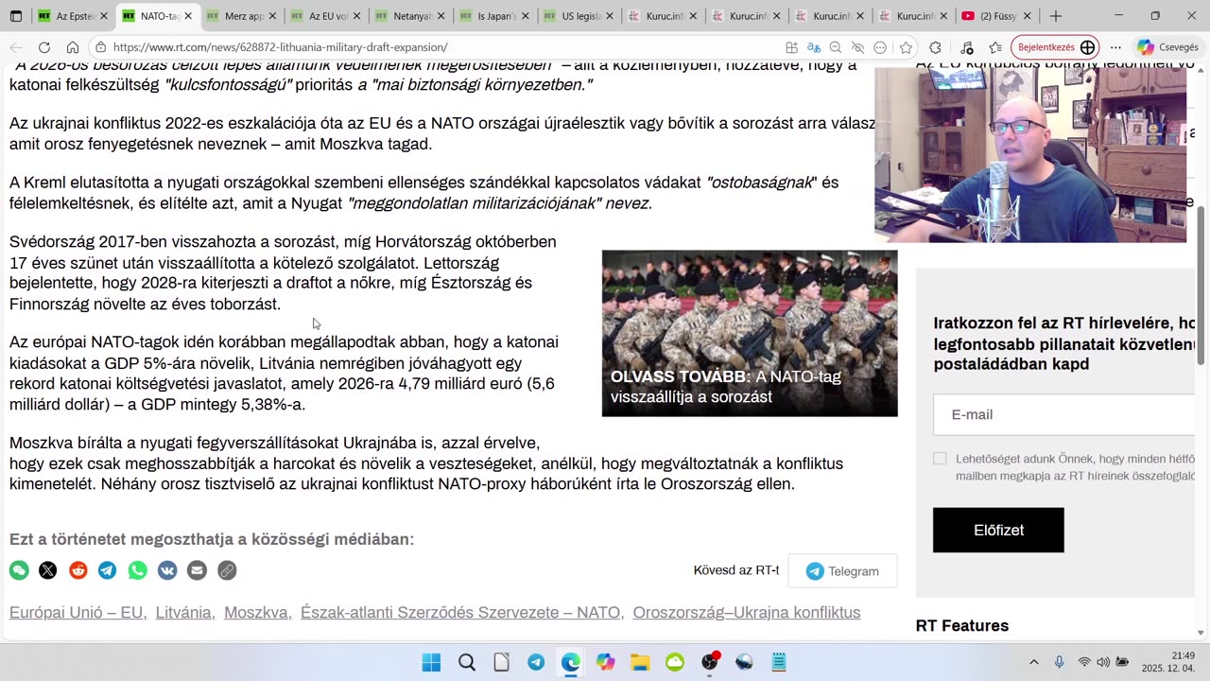
Task: Share the article by email icon
Action: [x=197, y=570]
